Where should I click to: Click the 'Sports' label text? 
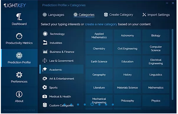coord(53,88)
